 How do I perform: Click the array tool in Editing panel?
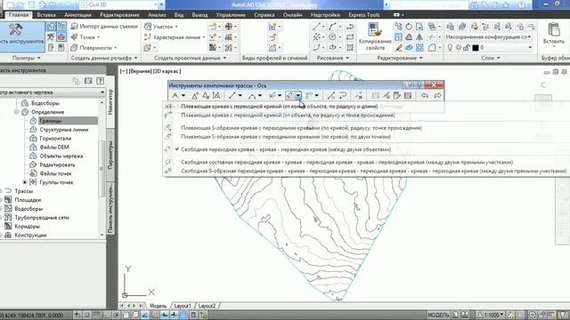point(419,47)
